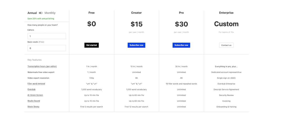Click the Basic seats input field

tap(47, 48)
